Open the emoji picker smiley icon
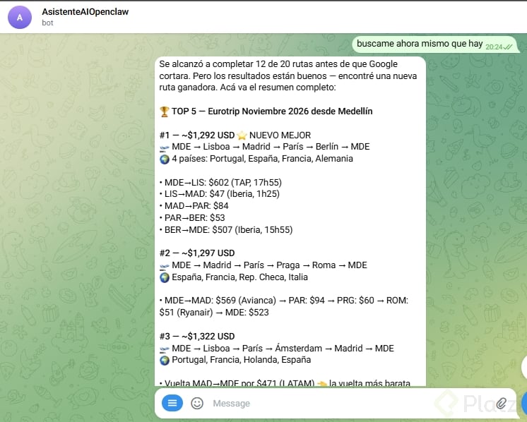The height and width of the screenshot is (422, 527). (197, 403)
